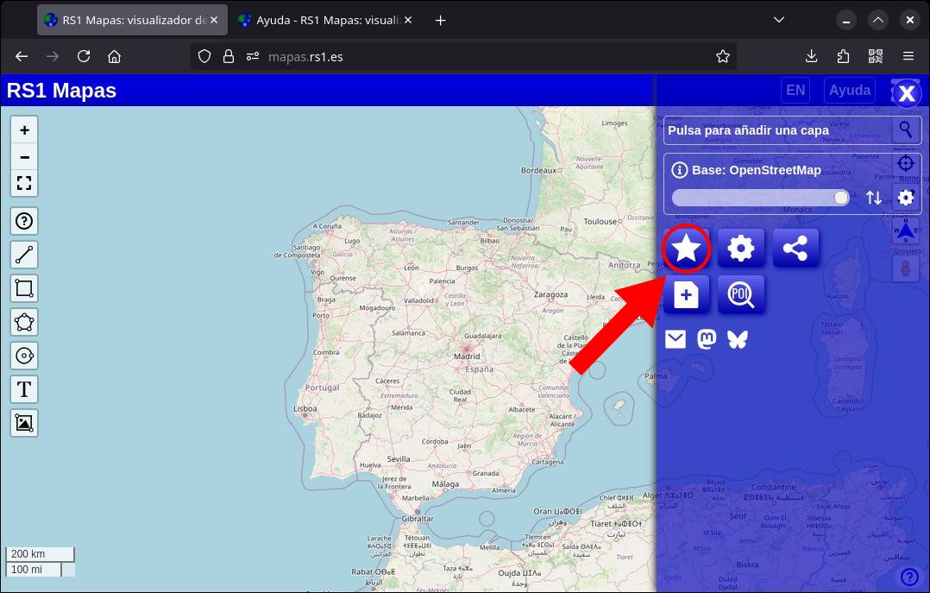Toggle fullscreen map view
Viewport: 930px width, 593px height.
(24, 183)
